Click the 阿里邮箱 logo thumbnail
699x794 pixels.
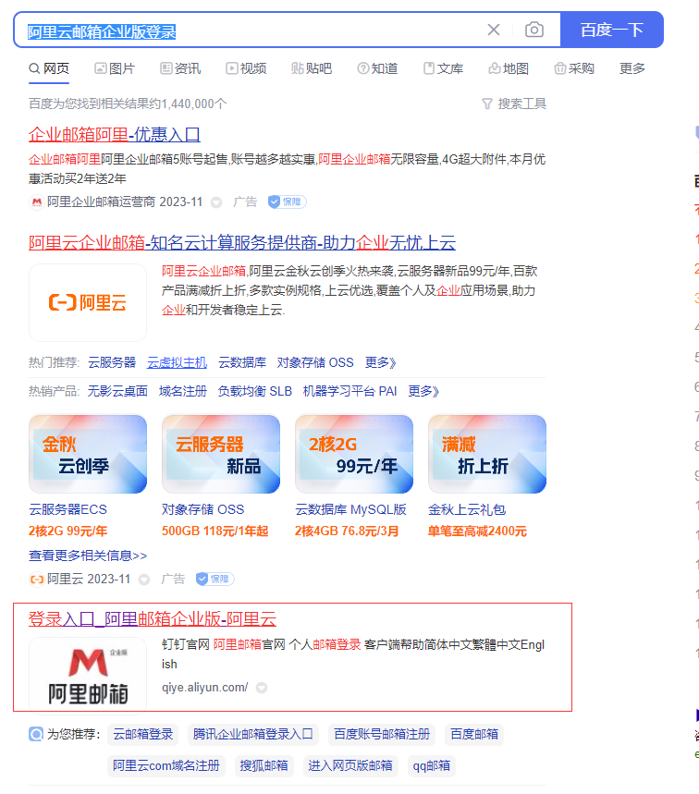(x=88, y=675)
